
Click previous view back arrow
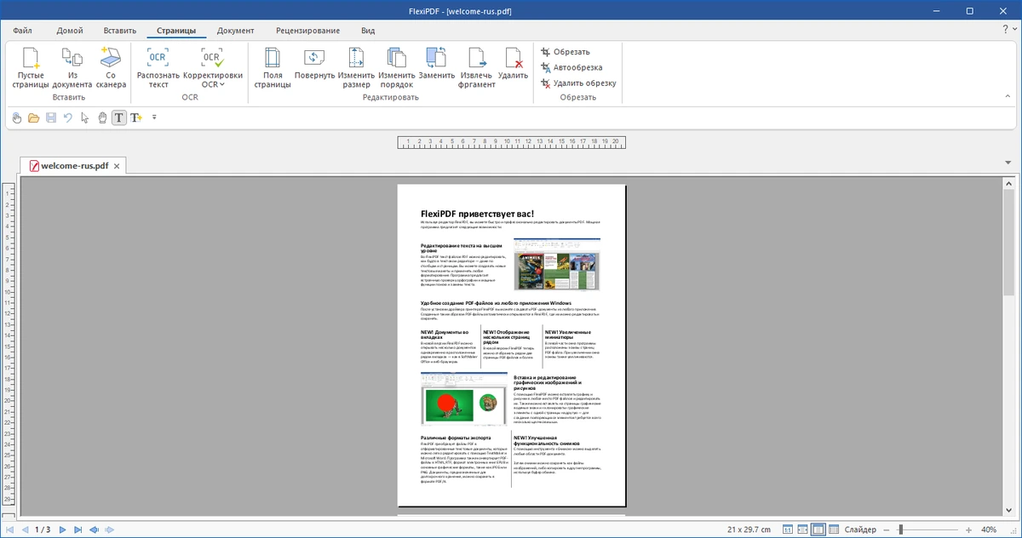[x=95, y=529]
